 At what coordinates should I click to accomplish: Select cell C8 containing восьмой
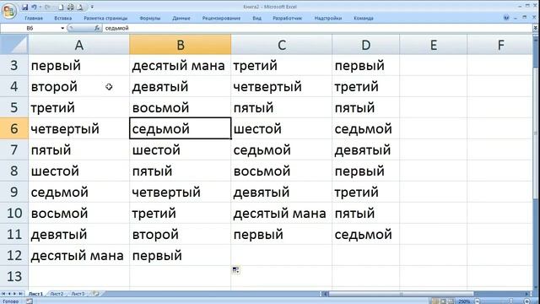click(x=281, y=171)
